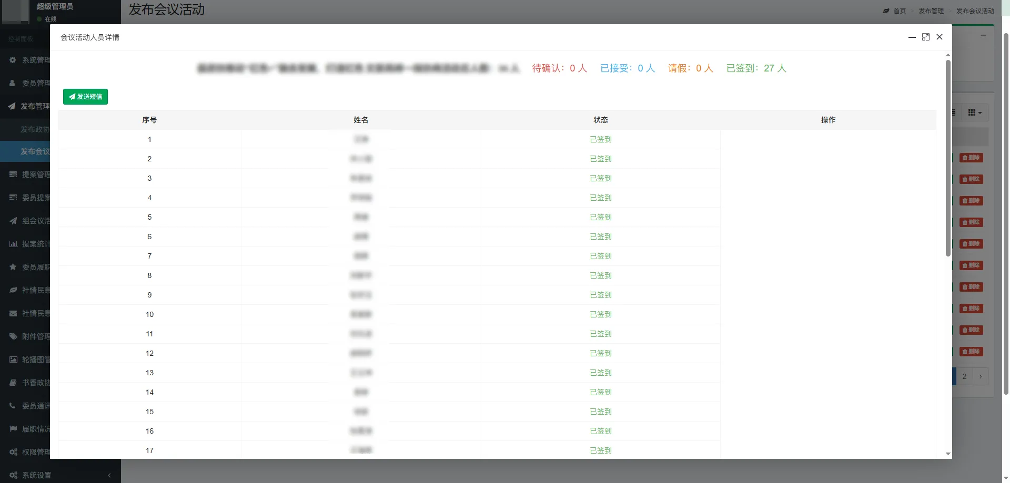Click the 权限管理 cogs icon
Screen dimensions: 1010x483
[13, 452]
